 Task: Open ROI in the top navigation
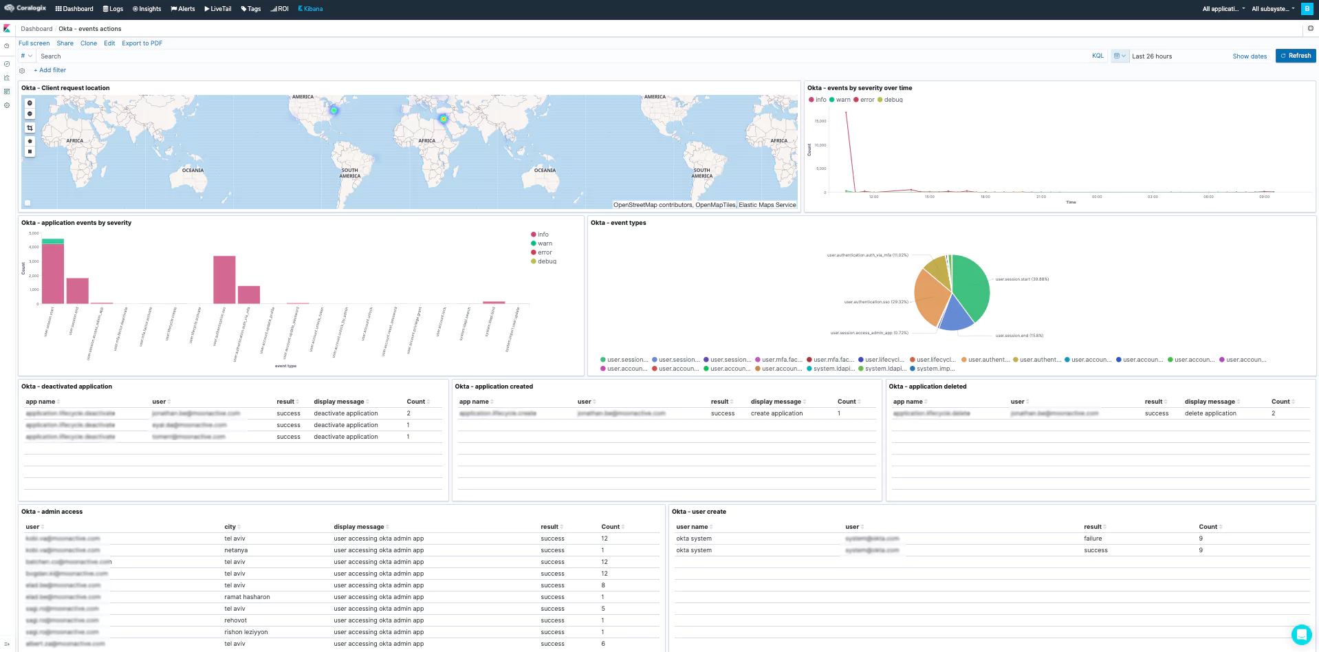(279, 9)
